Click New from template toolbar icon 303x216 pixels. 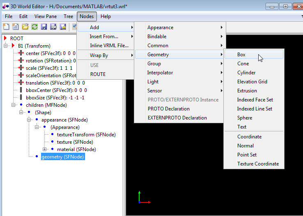tap(16, 27)
